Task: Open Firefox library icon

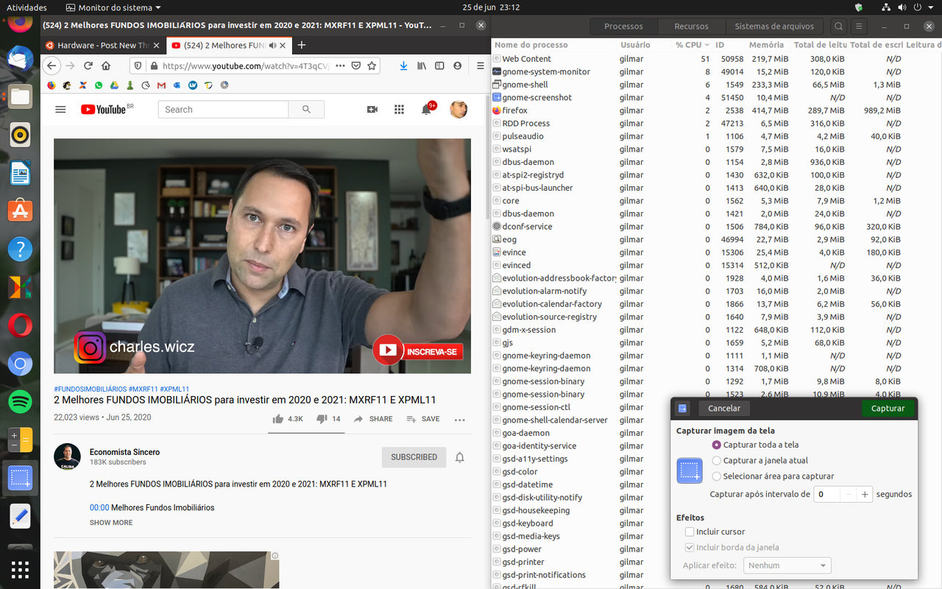Action: (422, 66)
